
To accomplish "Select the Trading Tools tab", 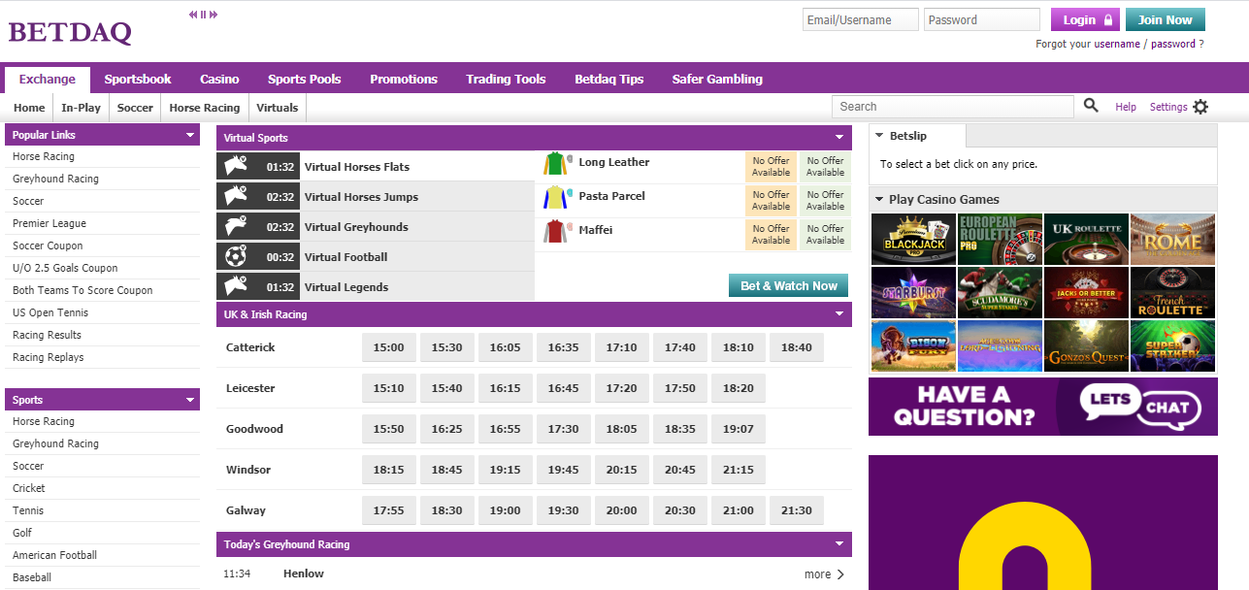I will [506, 80].
